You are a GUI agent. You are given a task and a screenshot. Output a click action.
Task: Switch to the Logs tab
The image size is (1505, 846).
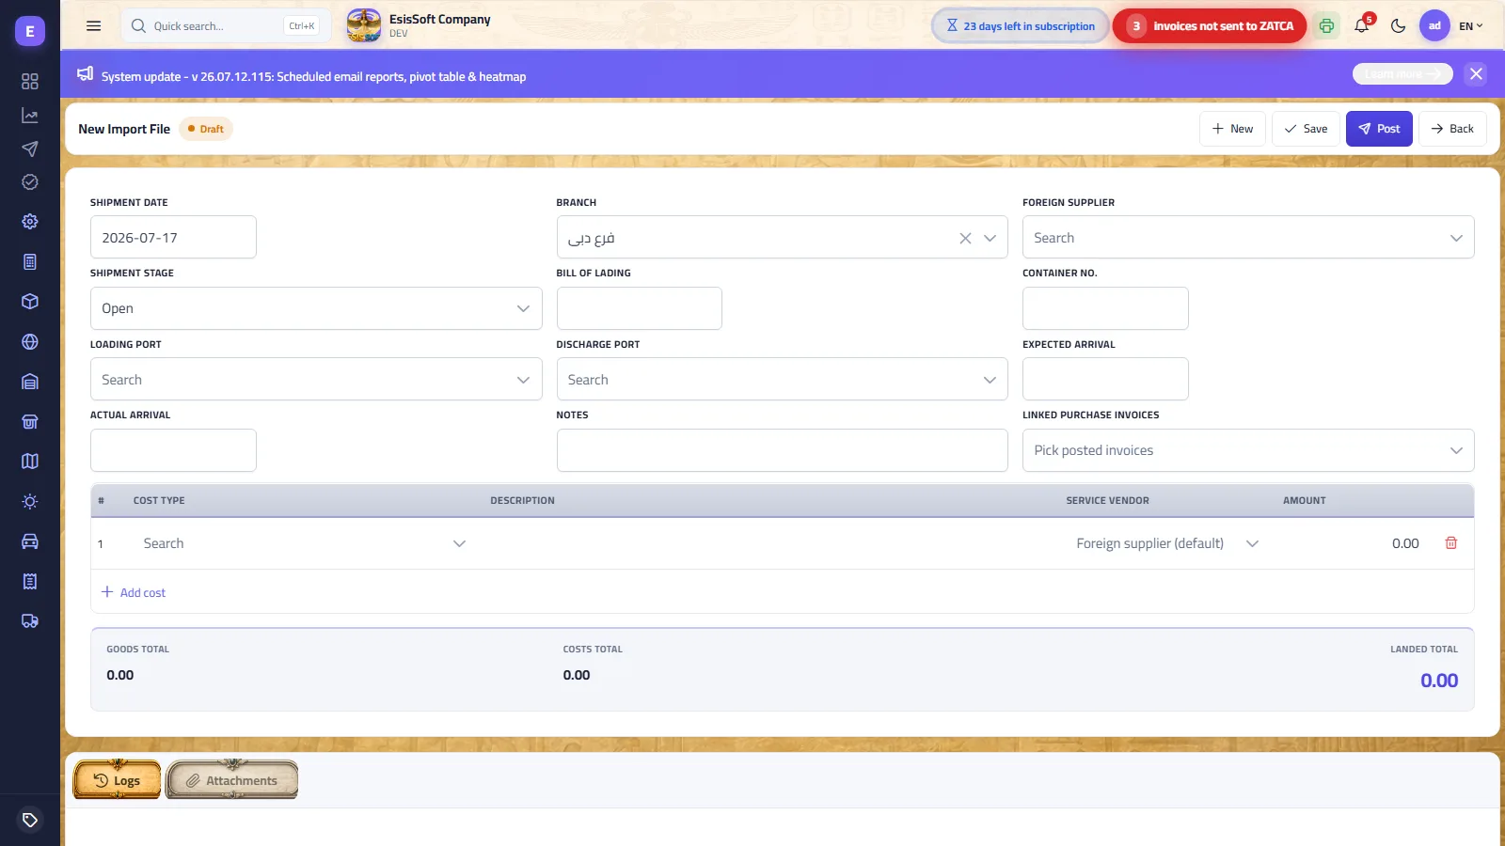118,780
